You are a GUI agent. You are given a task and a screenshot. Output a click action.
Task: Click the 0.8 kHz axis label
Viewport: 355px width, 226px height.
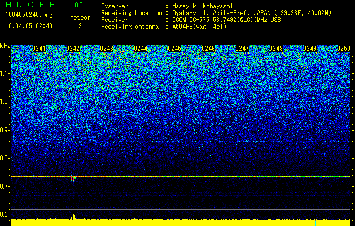5,158
